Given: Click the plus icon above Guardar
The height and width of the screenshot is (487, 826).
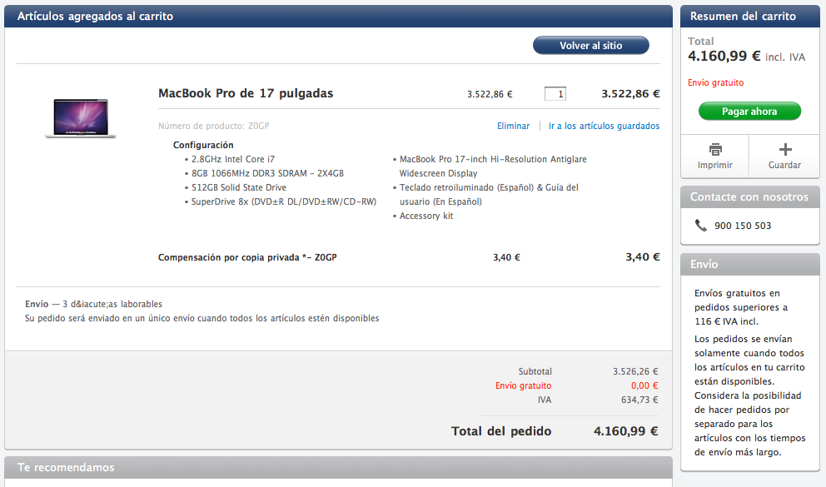Looking at the screenshot, I should [x=785, y=150].
